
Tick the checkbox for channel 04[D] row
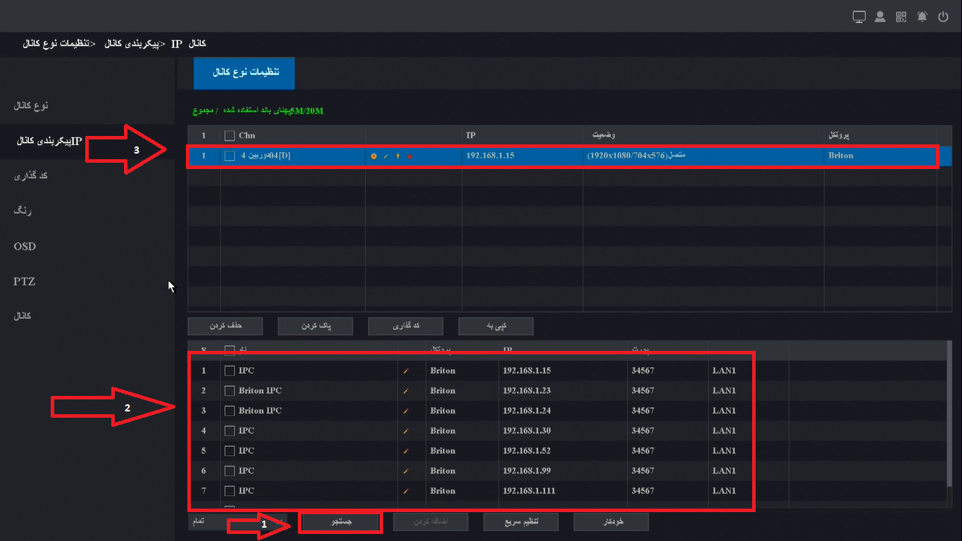pyautogui.click(x=230, y=156)
